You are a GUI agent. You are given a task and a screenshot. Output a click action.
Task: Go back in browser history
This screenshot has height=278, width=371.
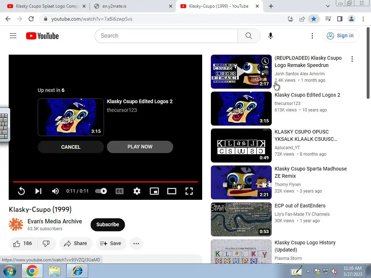click(x=8, y=19)
